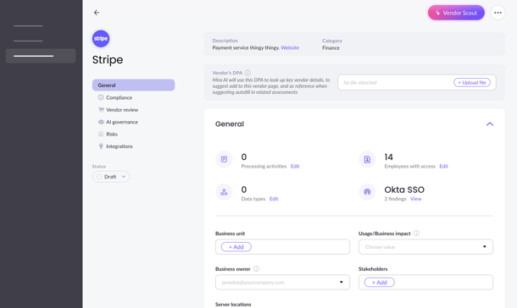The image size is (517, 308).
Task: Click the Business unit field
Action: click(282, 247)
